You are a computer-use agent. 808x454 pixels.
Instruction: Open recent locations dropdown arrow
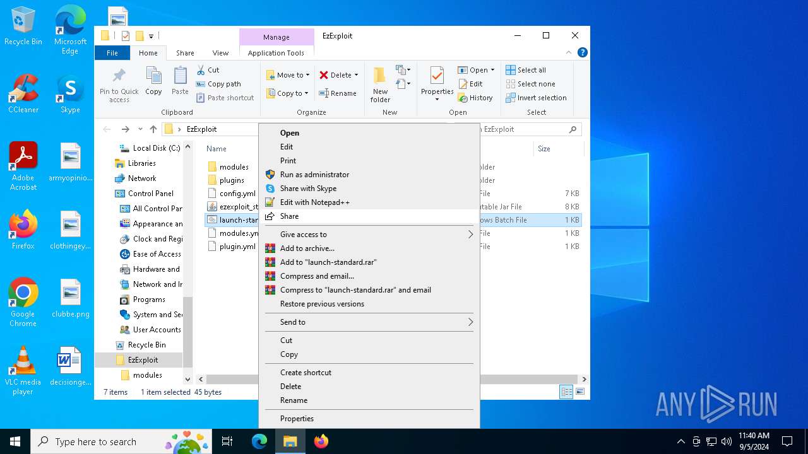[140, 129]
